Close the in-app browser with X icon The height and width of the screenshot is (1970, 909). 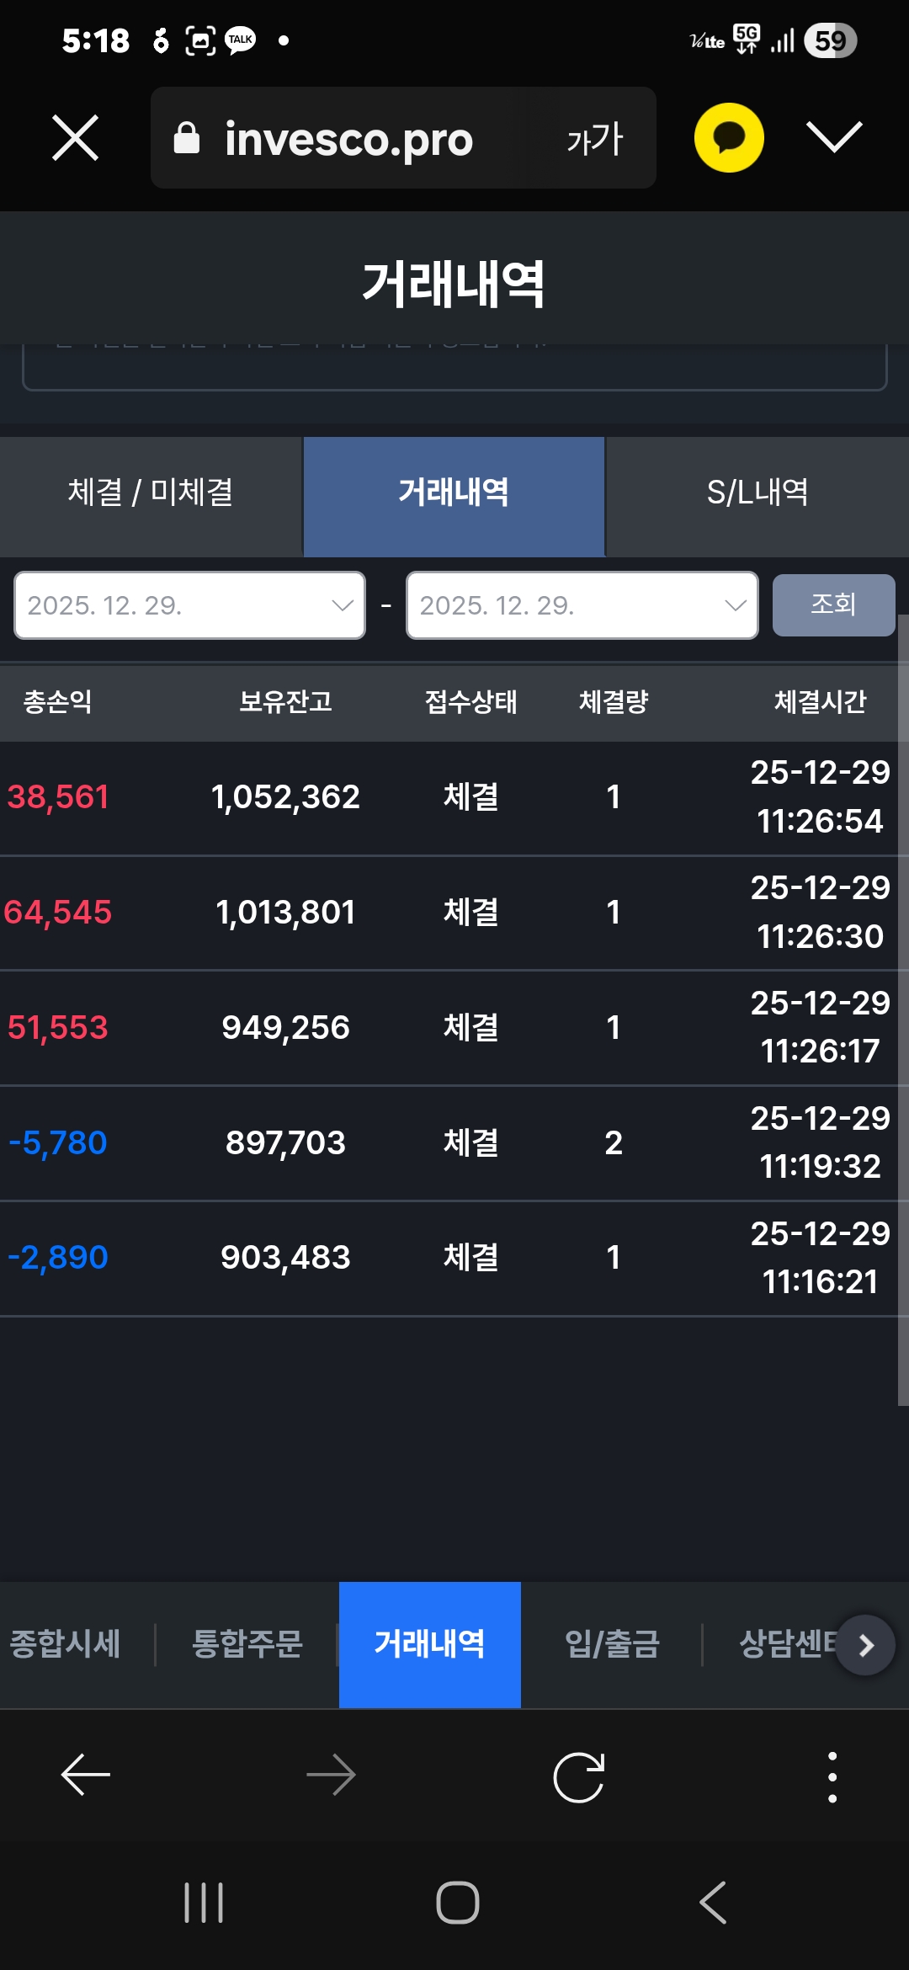76,137
